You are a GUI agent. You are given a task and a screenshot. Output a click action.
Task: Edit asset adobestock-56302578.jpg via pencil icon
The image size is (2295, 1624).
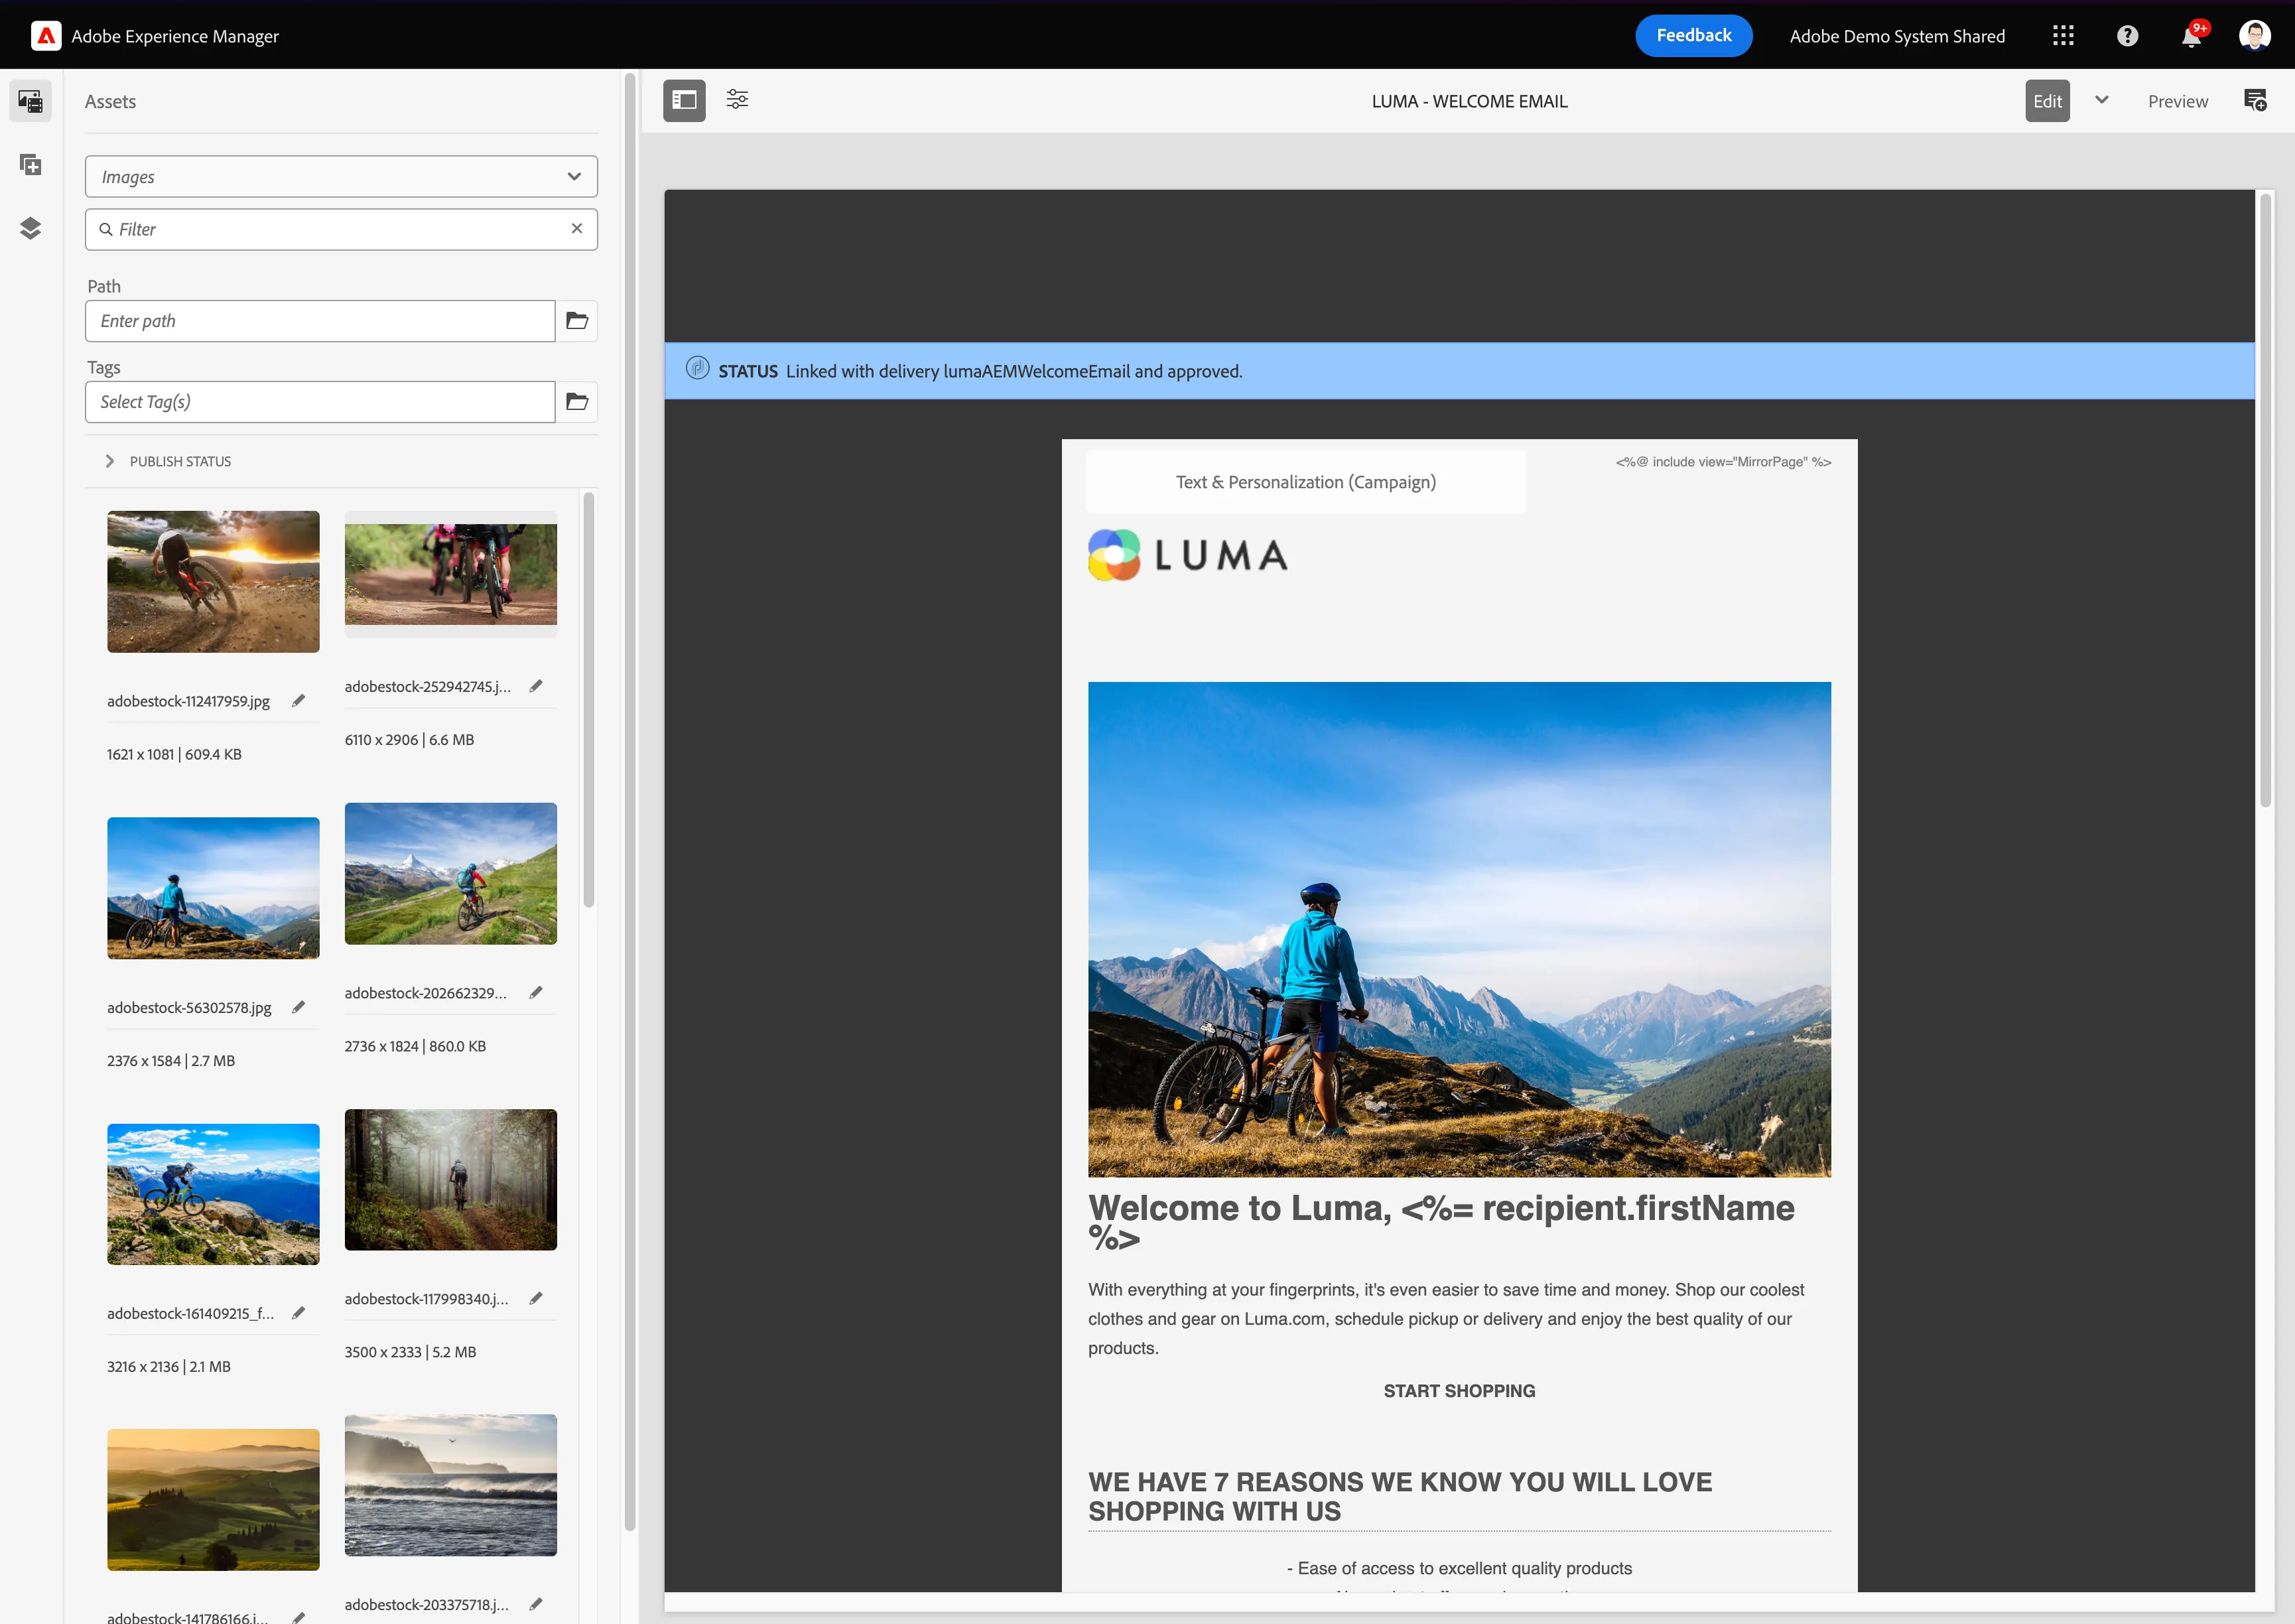(298, 1008)
